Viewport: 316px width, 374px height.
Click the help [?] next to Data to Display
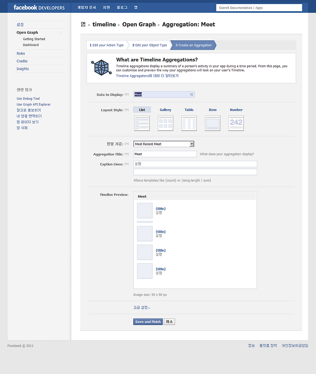(x=127, y=94)
